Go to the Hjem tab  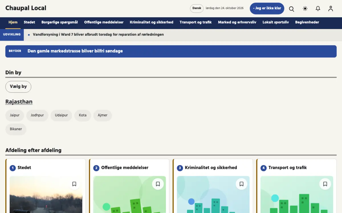[x=13, y=22]
